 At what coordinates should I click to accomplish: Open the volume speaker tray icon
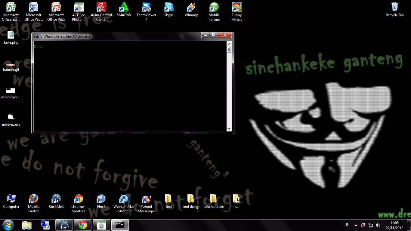(378, 225)
